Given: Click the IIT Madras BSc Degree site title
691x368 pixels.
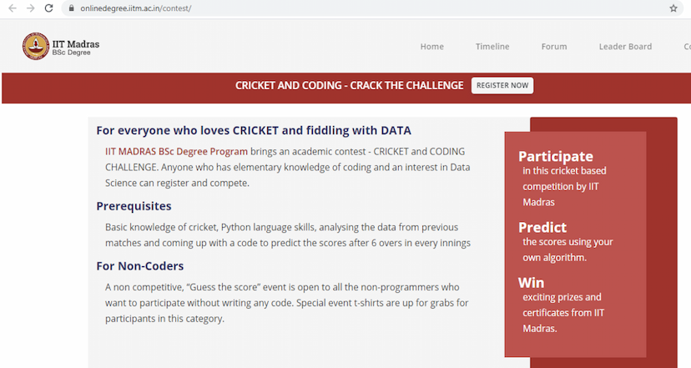Looking at the screenshot, I should click(x=77, y=47).
